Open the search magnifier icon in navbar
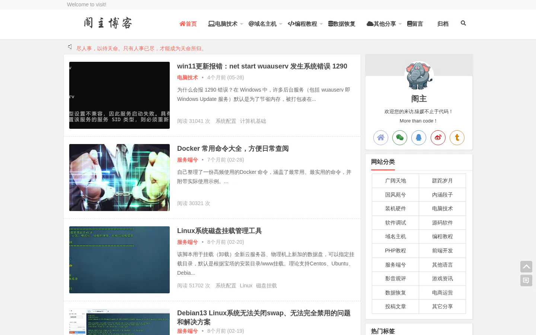The image size is (536, 335). pos(463,23)
